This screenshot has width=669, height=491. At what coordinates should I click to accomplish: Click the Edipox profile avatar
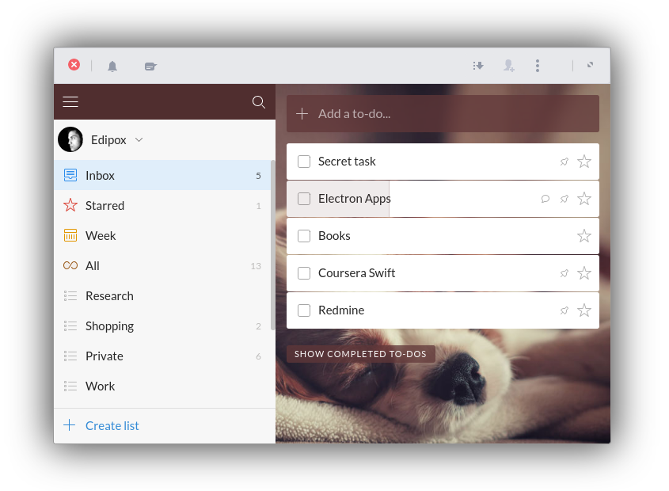[x=70, y=139]
